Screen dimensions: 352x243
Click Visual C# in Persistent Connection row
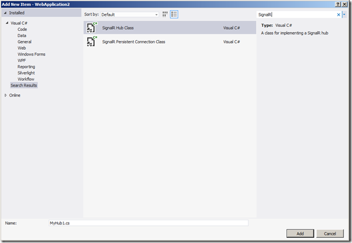point(232,42)
